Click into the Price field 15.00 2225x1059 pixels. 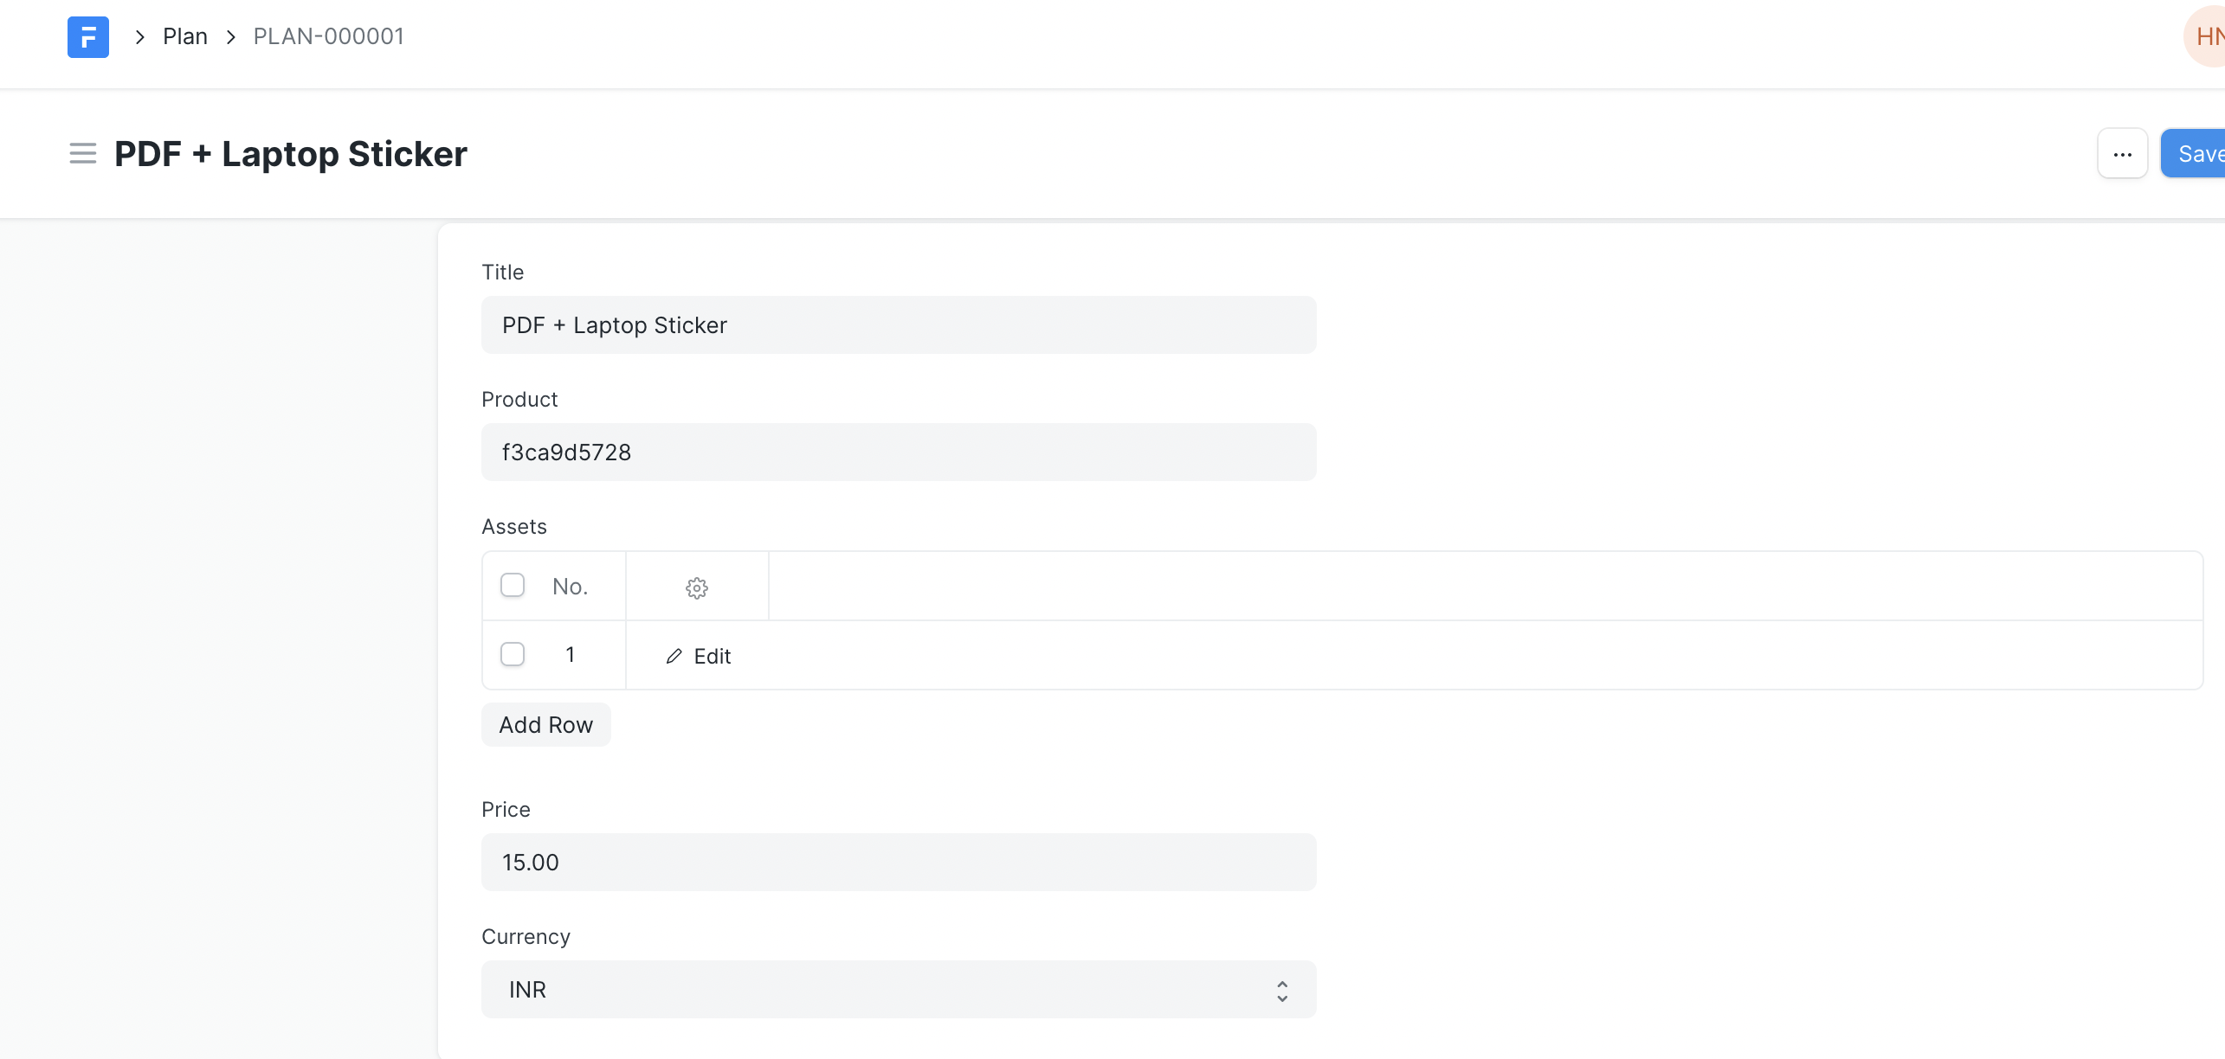[x=899, y=863]
